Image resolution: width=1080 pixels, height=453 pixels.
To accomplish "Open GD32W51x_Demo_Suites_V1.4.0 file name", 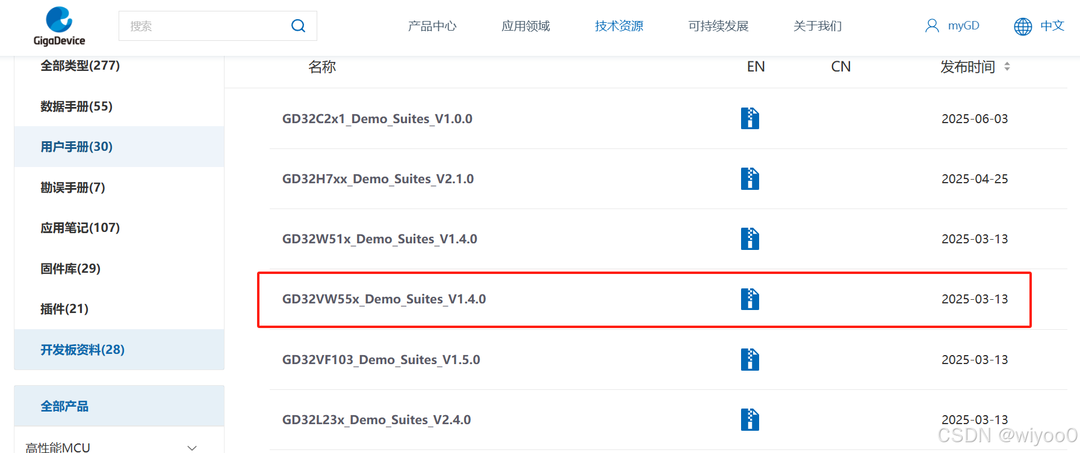I will pyautogui.click(x=380, y=239).
